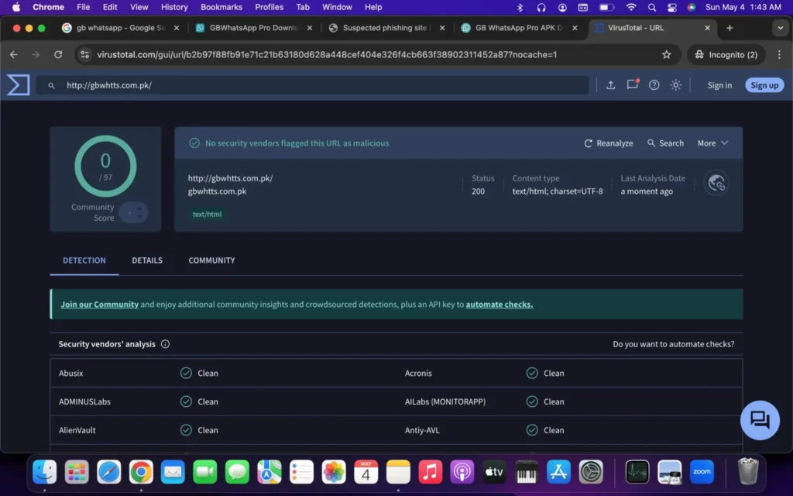Click the Sign in link
Viewport: 793px width, 496px height.
click(x=719, y=85)
